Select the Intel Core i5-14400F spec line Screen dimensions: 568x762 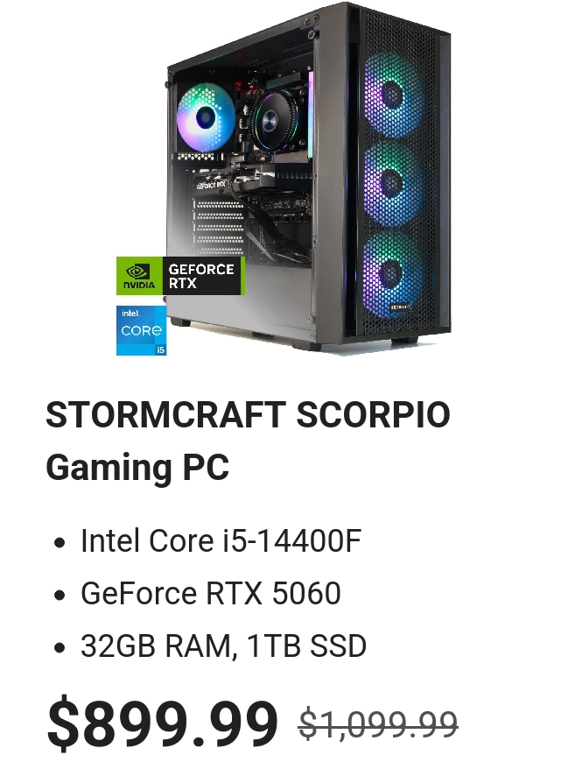tap(221, 540)
